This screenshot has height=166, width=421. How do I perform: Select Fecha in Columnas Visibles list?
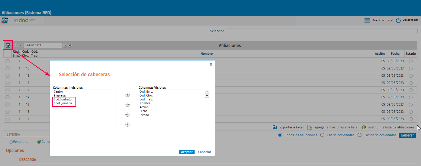coord(143,111)
